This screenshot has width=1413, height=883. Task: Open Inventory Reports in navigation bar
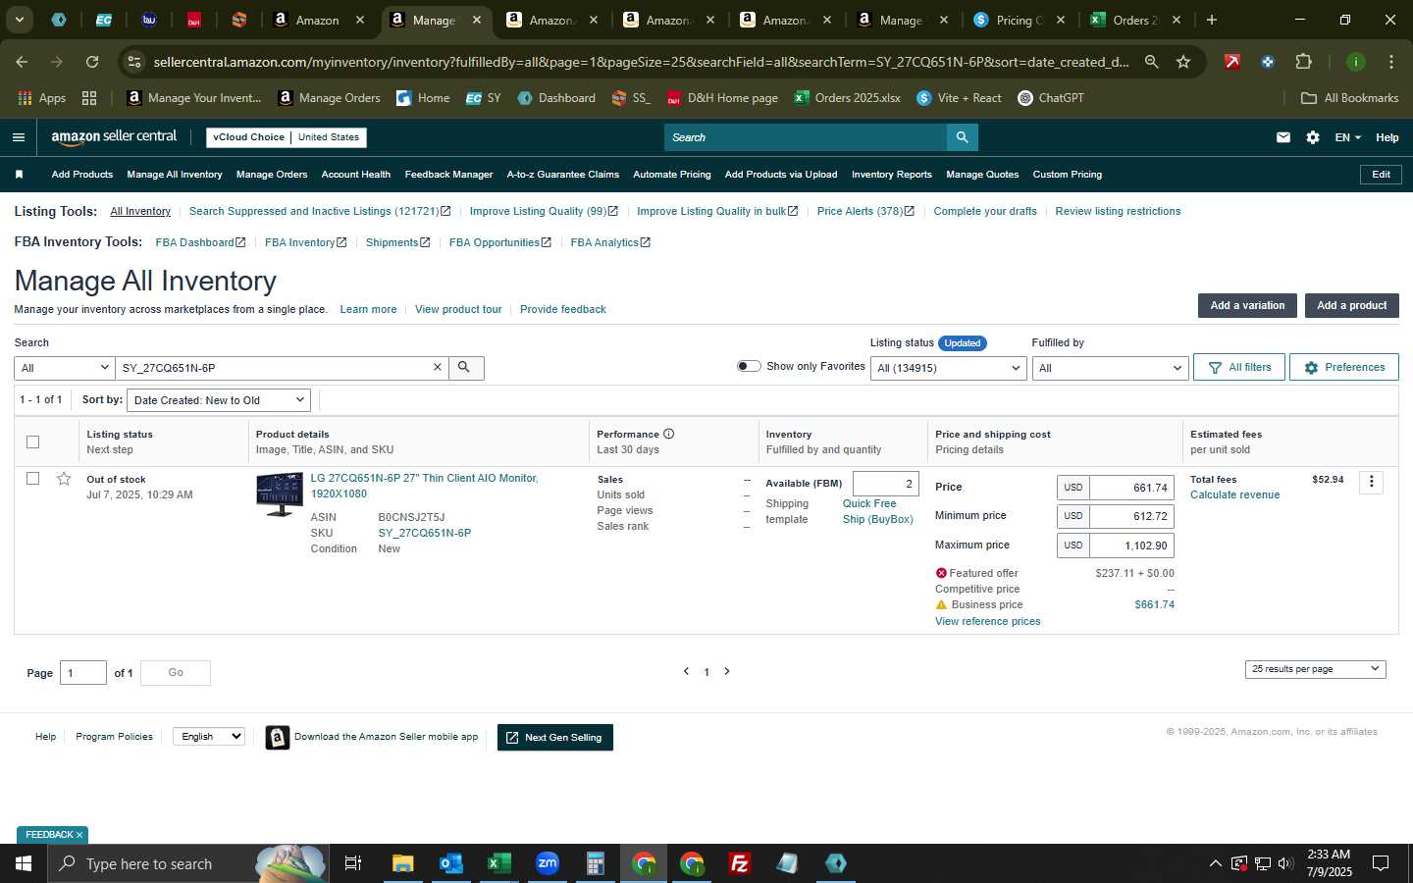pyautogui.click(x=892, y=175)
